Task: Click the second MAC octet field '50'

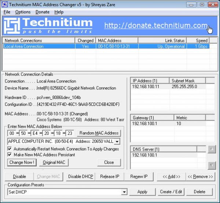Action: coord(23,133)
